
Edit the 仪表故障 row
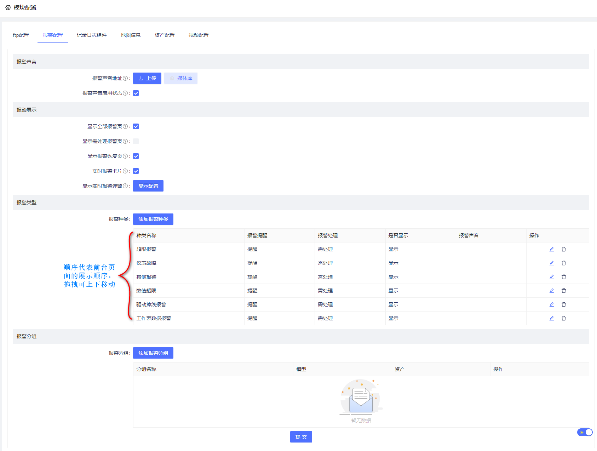pos(551,263)
